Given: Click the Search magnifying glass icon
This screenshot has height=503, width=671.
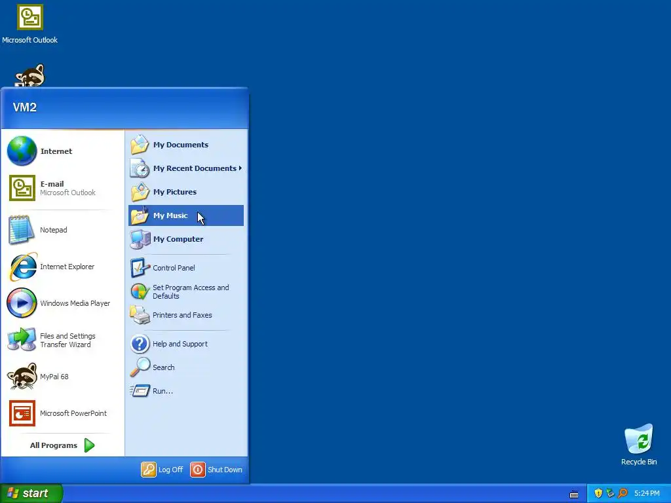Looking at the screenshot, I should click(140, 367).
